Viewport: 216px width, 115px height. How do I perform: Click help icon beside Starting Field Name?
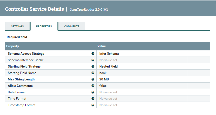tap(93, 73)
